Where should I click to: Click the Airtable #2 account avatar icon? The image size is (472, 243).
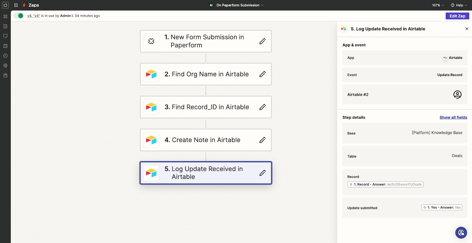(x=457, y=95)
